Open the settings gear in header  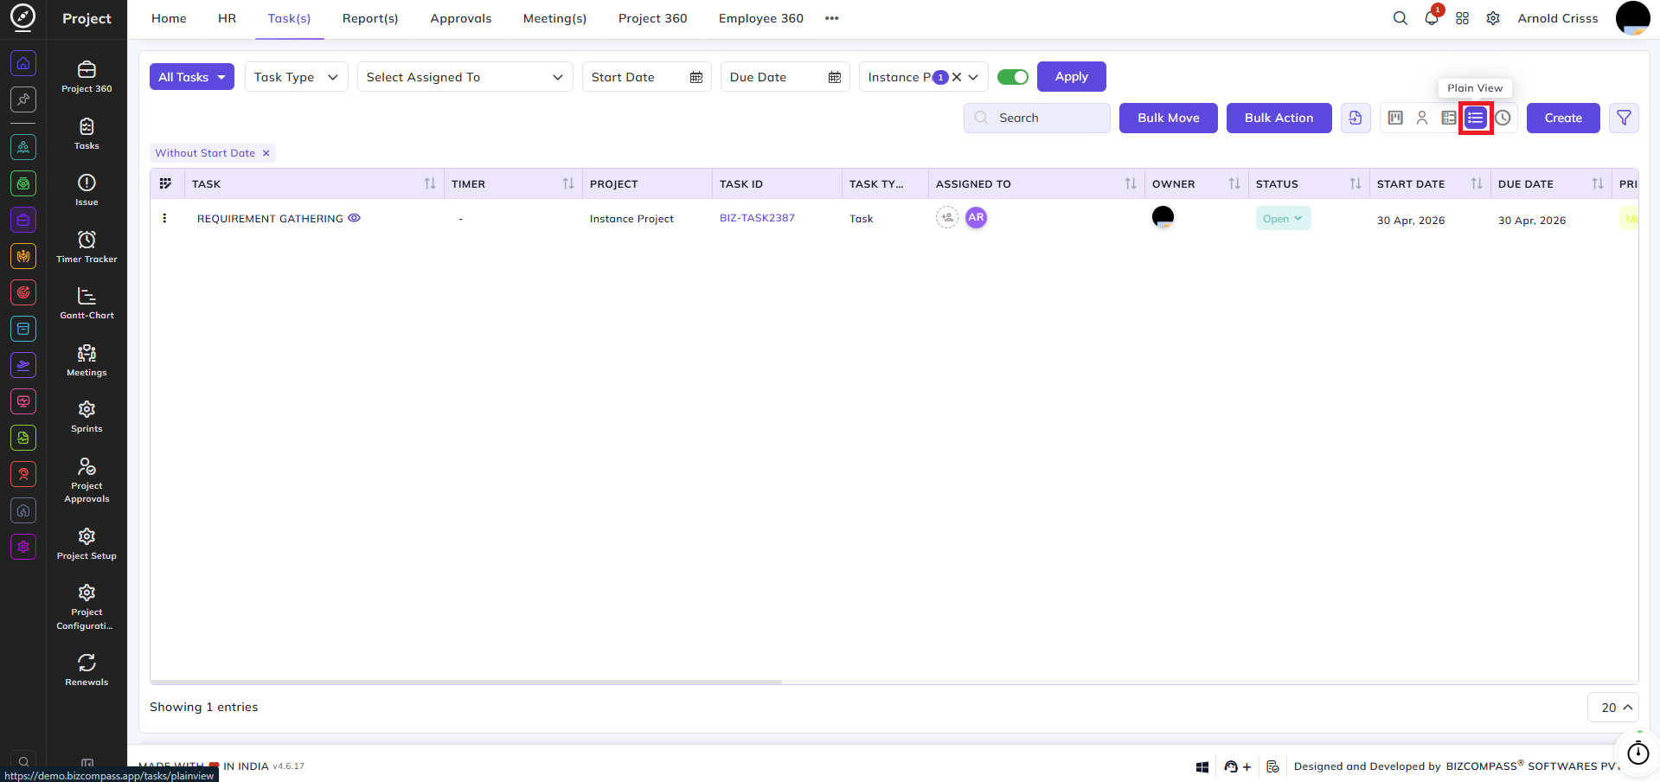click(x=1493, y=18)
